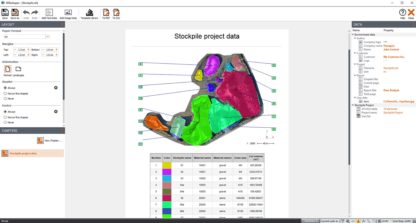Screen dimensions: 416x223
Task: Click Add Text Data icon
Action: (x=49, y=14)
